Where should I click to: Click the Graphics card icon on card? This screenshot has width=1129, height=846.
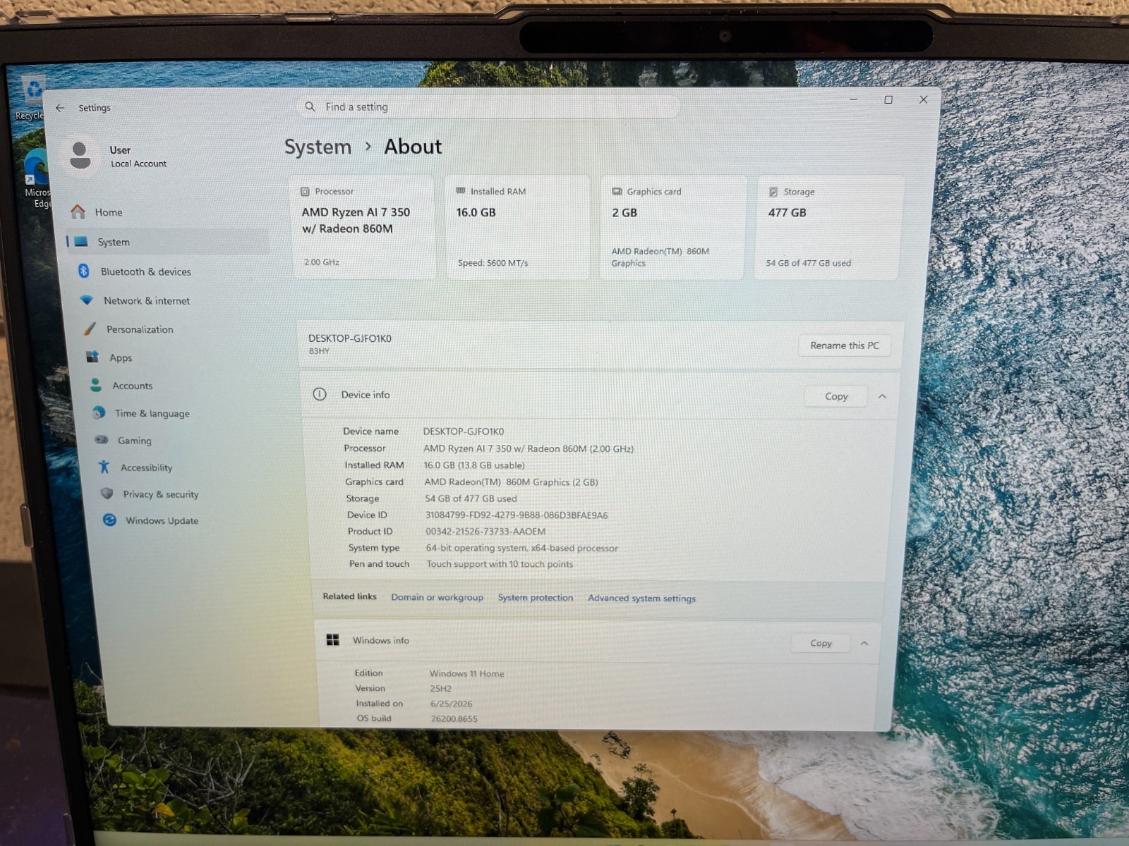[x=617, y=191]
